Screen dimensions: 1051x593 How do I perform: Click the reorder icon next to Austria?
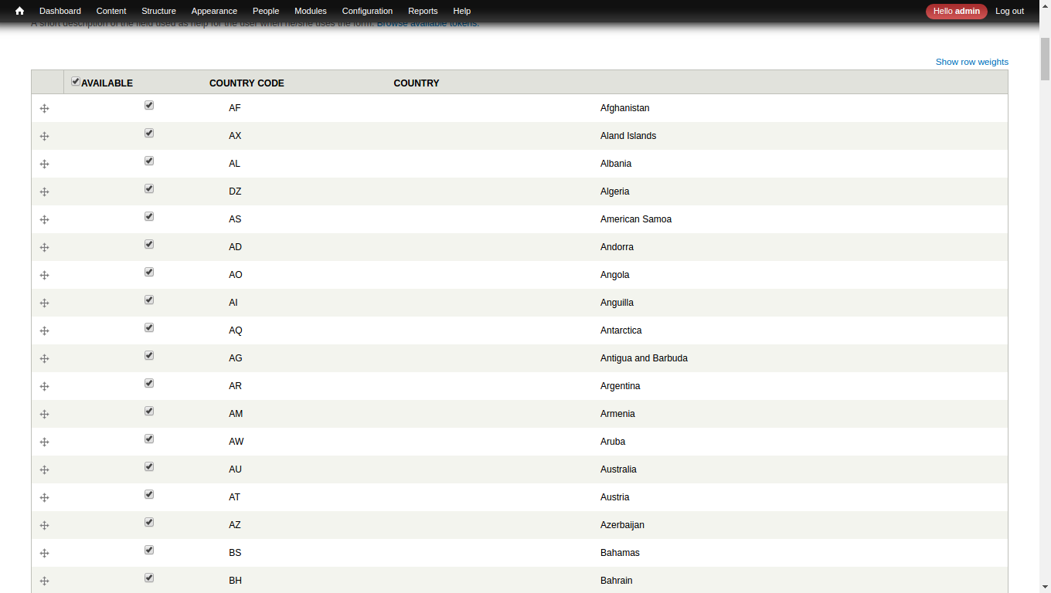pyautogui.click(x=44, y=497)
